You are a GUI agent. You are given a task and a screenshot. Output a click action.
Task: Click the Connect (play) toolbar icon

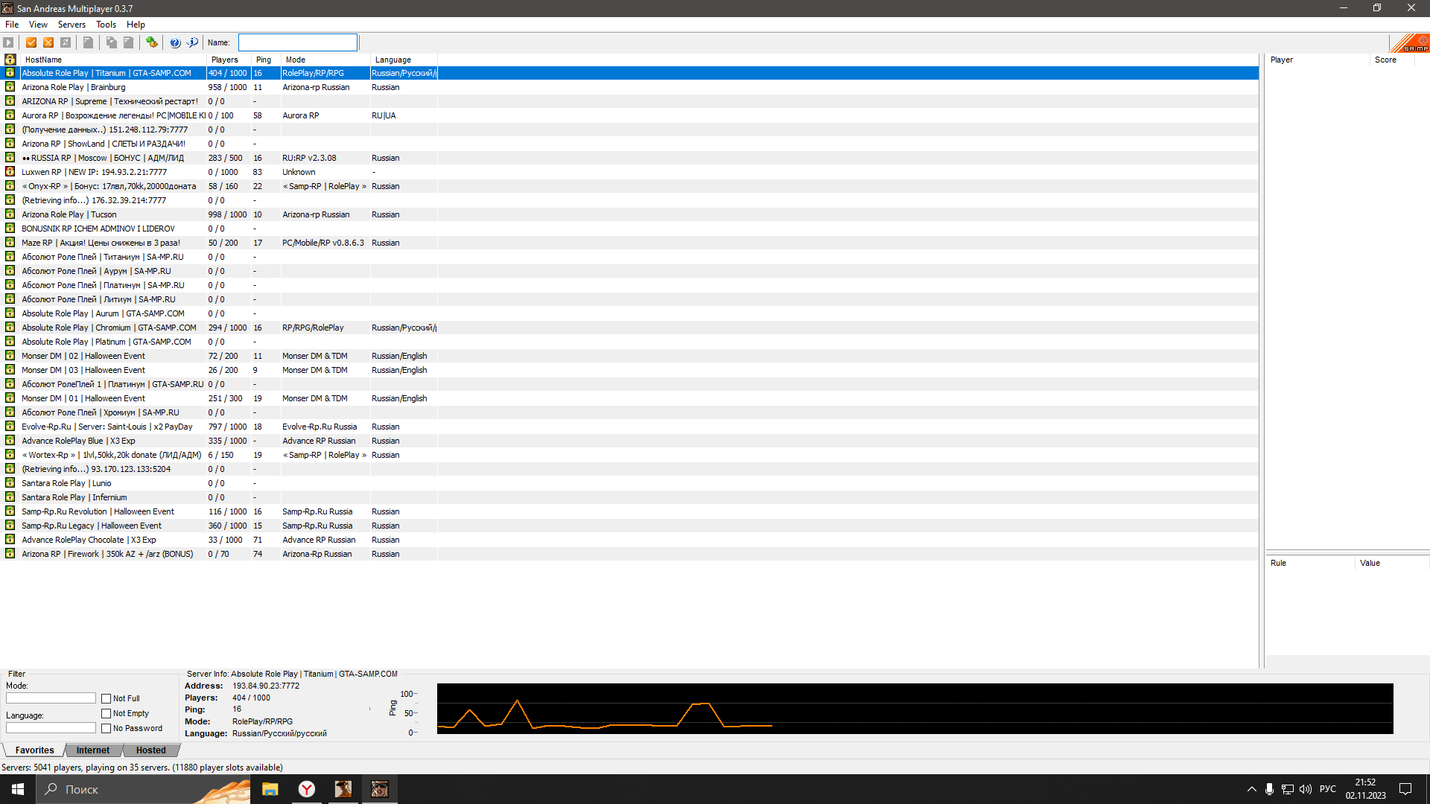[x=9, y=42]
